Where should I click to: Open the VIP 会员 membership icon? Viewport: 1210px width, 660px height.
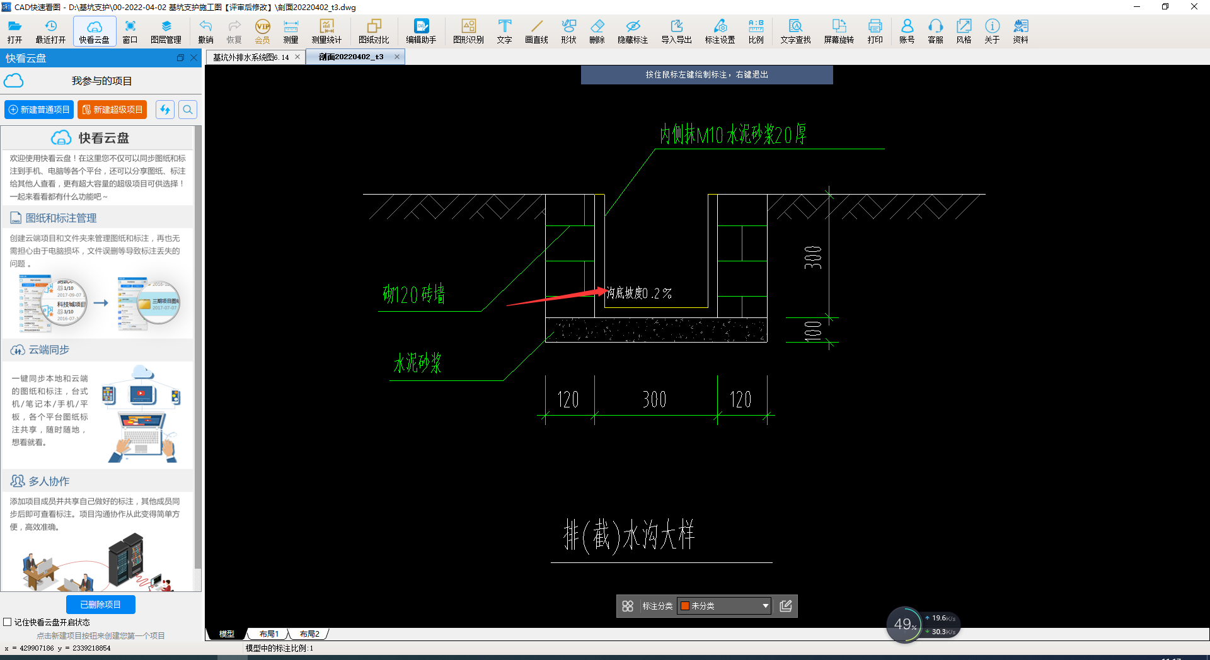(262, 31)
